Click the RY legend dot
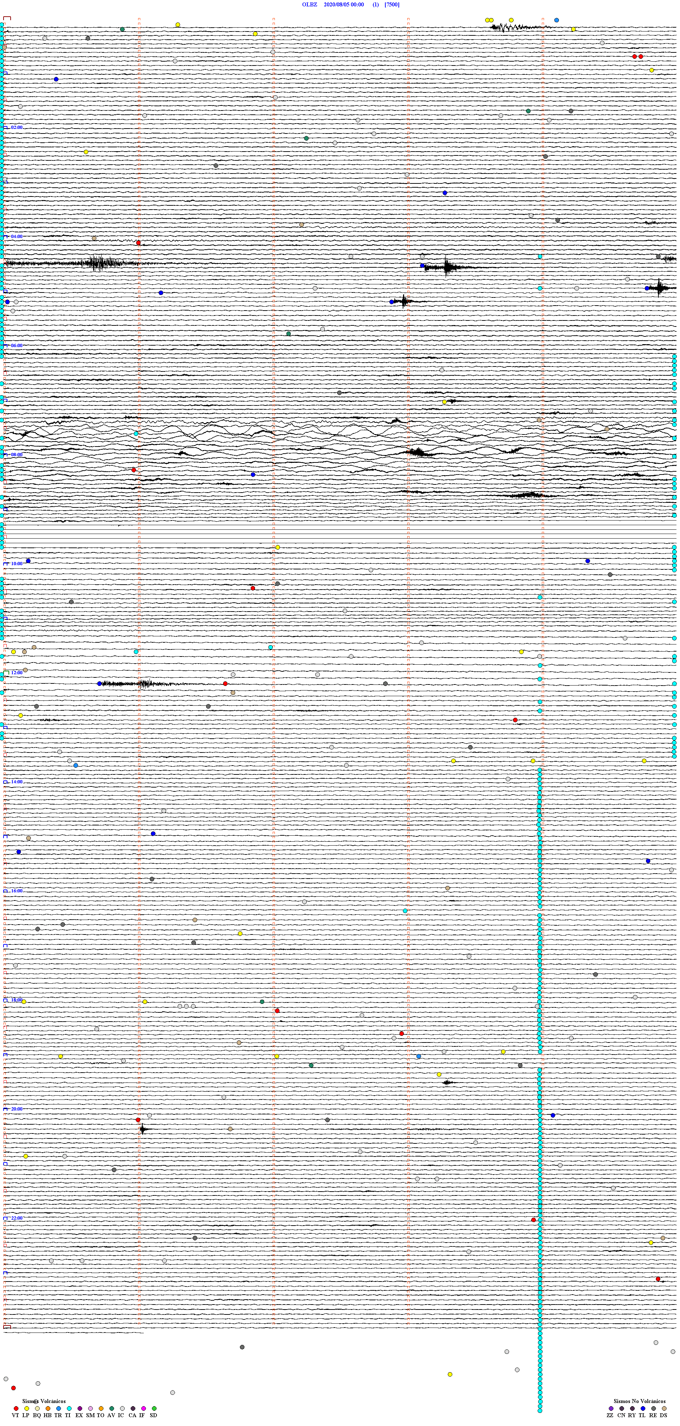 point(633,1408)
